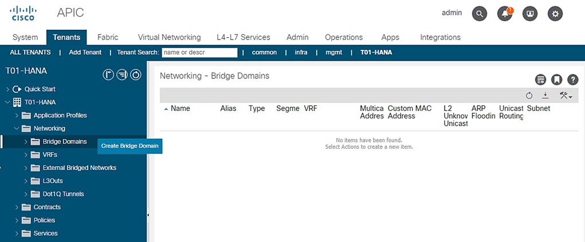
Task: Open the help question mark icon
Action: coord(572,80)
